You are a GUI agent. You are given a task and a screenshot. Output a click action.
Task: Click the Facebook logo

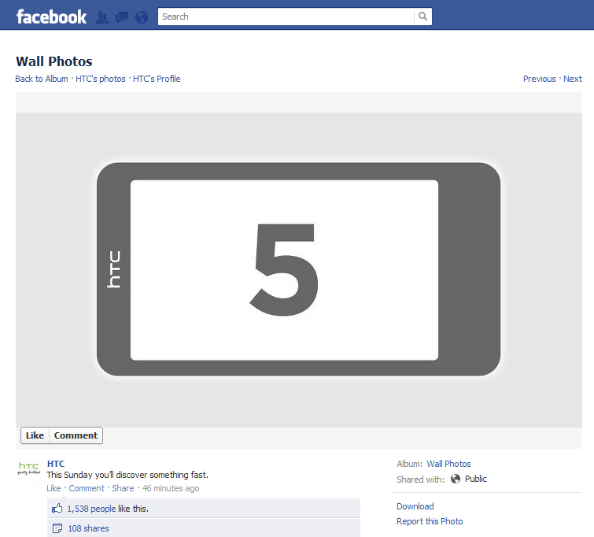tap(51, 17)
